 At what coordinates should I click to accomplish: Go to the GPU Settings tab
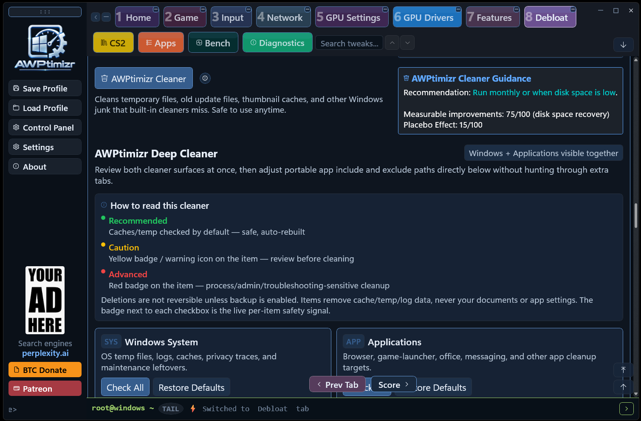(352, 17)
